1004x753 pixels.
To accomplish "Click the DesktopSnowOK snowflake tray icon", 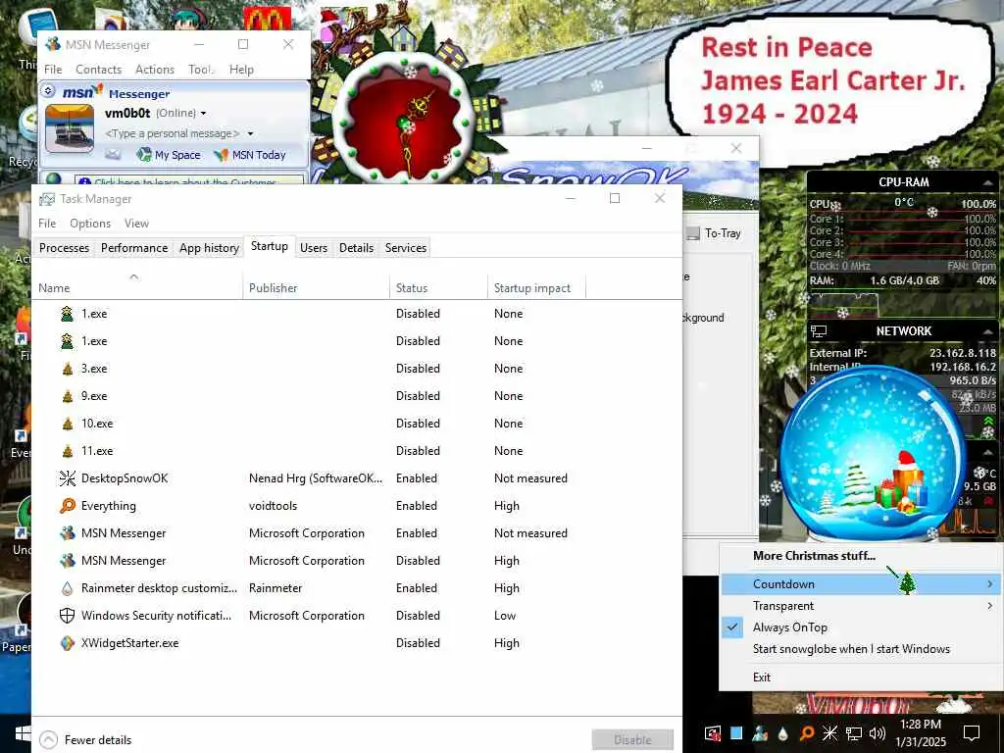I will coord(829,733).
